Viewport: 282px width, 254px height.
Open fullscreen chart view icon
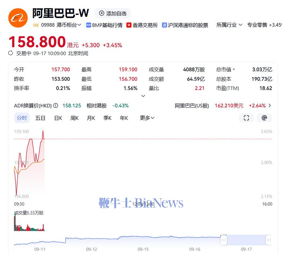tap(247, 118)
